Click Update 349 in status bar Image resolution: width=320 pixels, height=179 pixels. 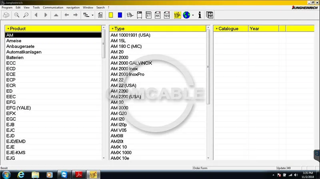(284, 168)
